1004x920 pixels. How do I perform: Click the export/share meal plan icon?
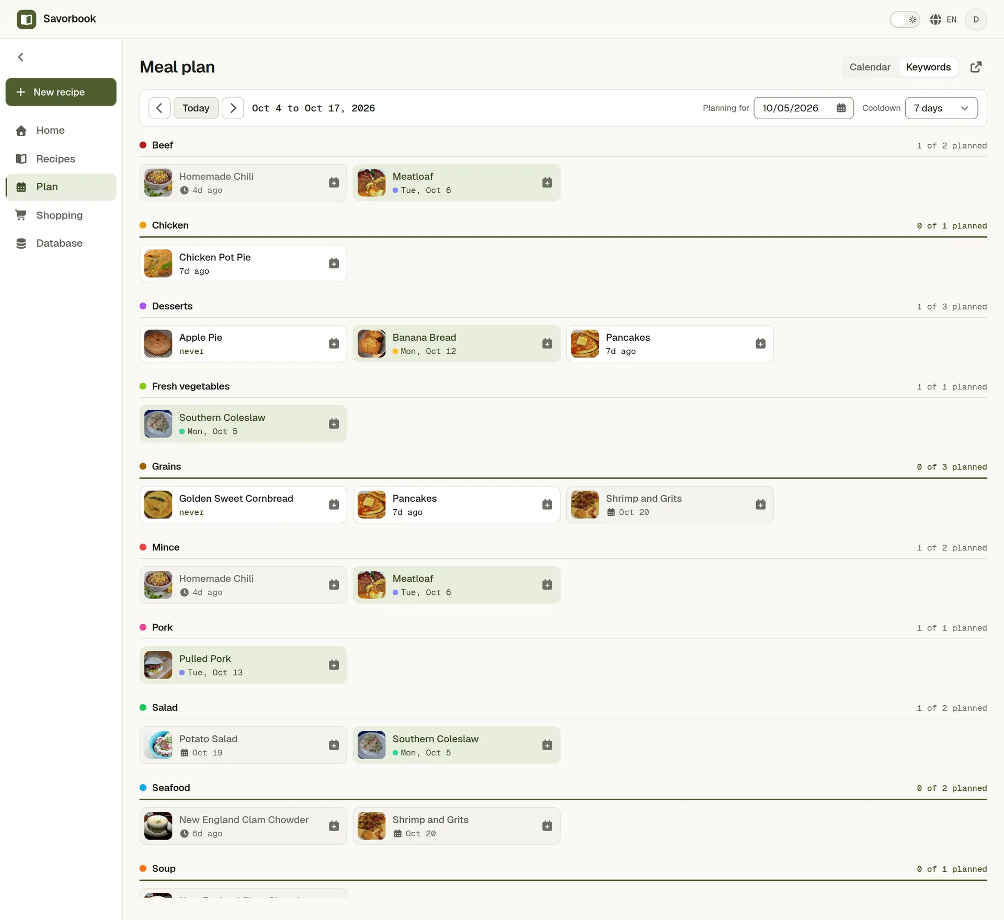coord(976,67)
